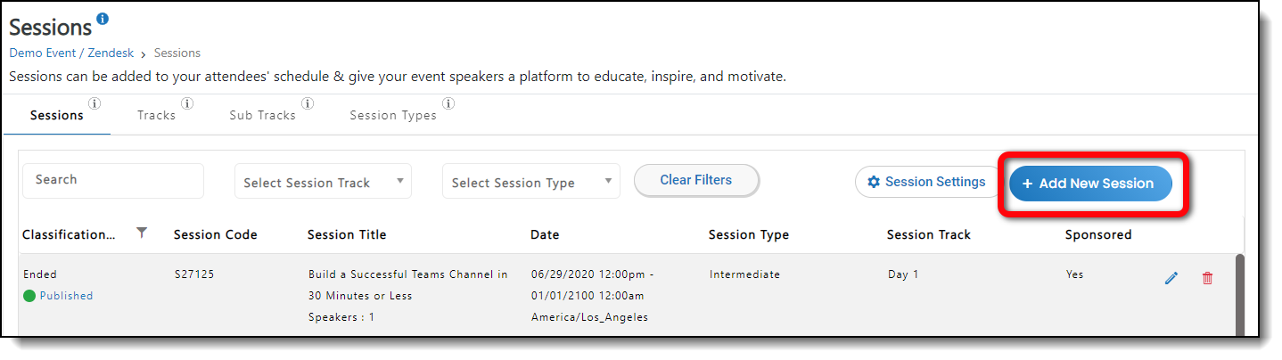
Task: Click info icon next to Sub Tracks tab
Action: 308,103
